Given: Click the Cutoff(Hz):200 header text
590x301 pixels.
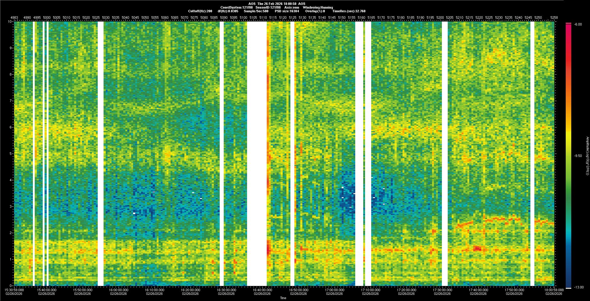Looking at the screenshot, I should (x=200, y=11).
